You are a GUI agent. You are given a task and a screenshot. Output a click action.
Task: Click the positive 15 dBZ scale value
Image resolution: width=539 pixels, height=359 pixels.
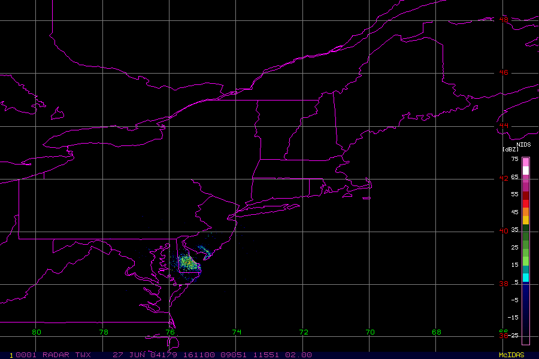(x=514, y=265)
